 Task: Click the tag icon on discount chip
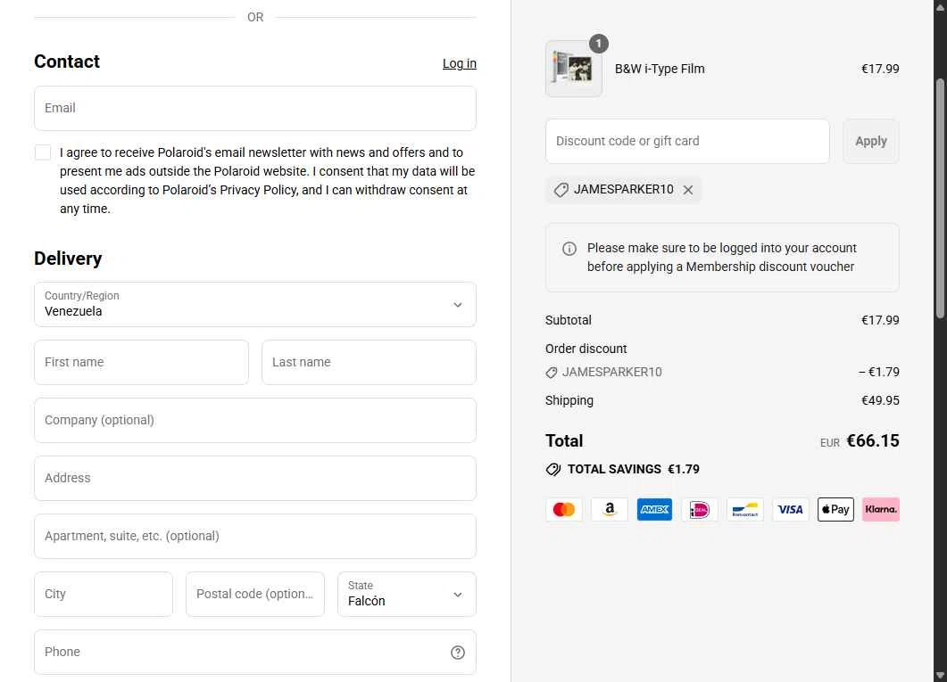pos(561,190)
